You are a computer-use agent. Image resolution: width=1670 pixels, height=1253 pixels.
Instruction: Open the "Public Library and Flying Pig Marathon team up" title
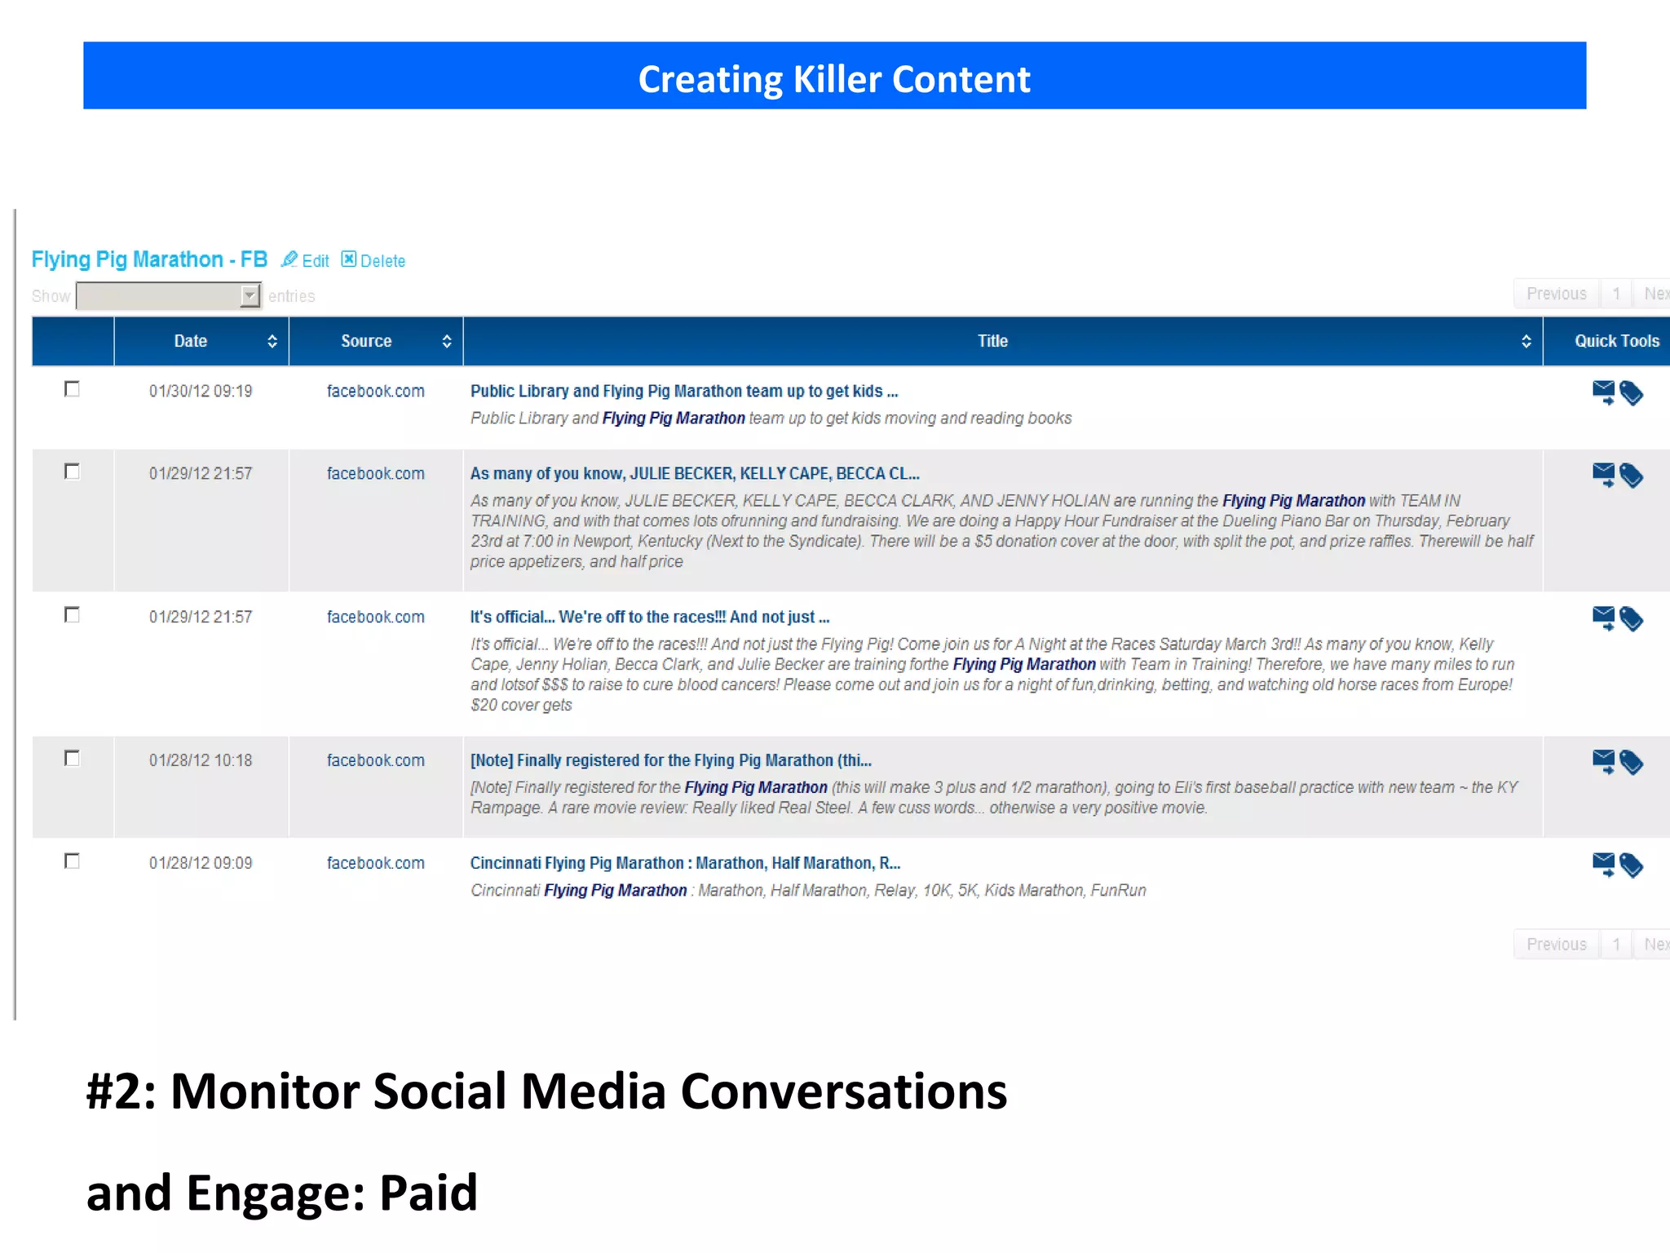(683, 391)
